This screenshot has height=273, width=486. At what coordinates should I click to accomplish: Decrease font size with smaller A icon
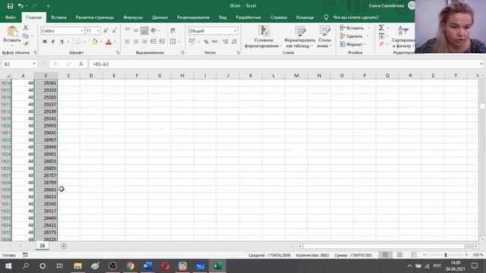(114, 30)
